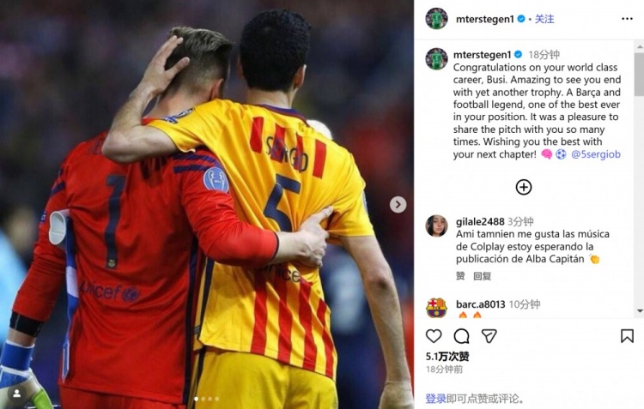Click the 关注 follow button
The width and height of the screenshot is (644, 409).
(544, 19)
